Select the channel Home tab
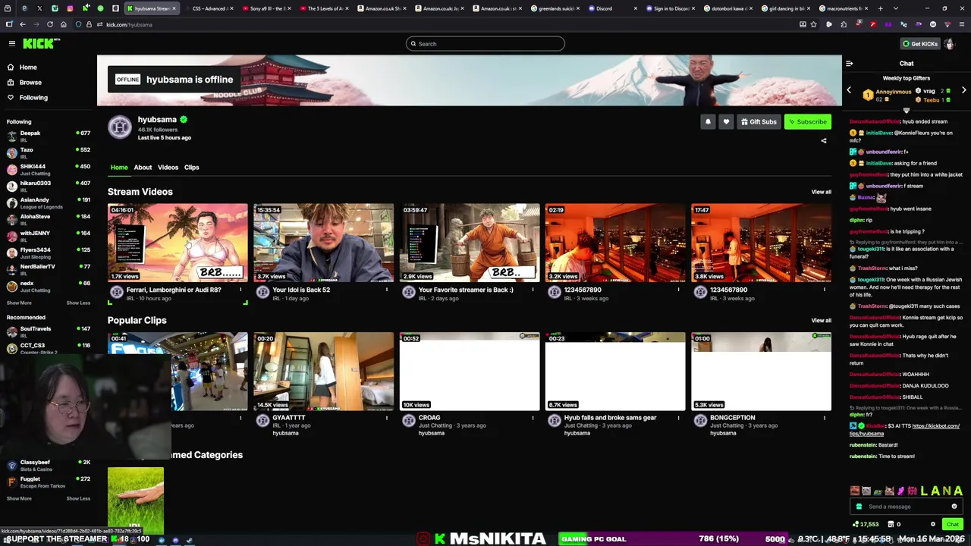This screenshot has height=546, width=971. point(119,167)
